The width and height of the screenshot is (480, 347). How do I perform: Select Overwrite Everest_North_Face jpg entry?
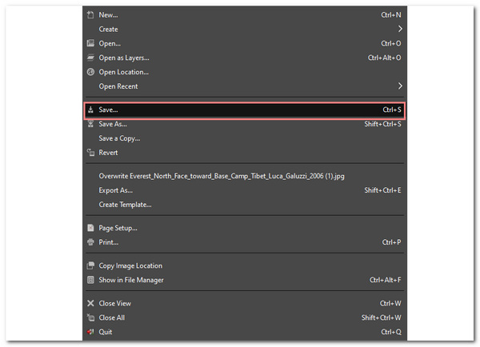click(245, 176)
